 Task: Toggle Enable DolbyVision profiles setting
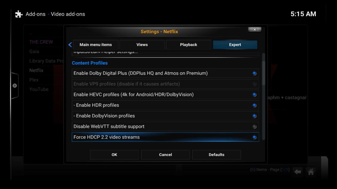tap(165, 116)
